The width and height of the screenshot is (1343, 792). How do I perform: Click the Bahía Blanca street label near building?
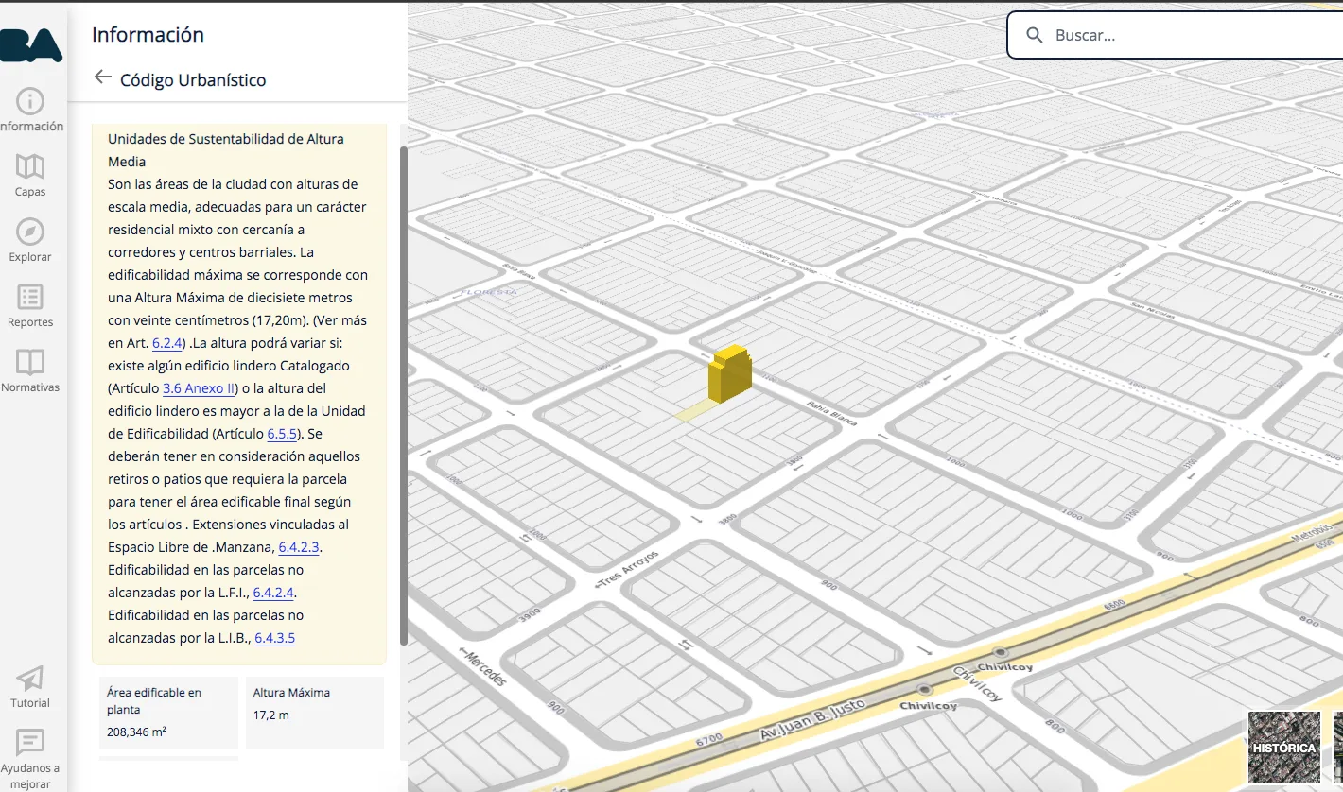(x=831, y=413)
